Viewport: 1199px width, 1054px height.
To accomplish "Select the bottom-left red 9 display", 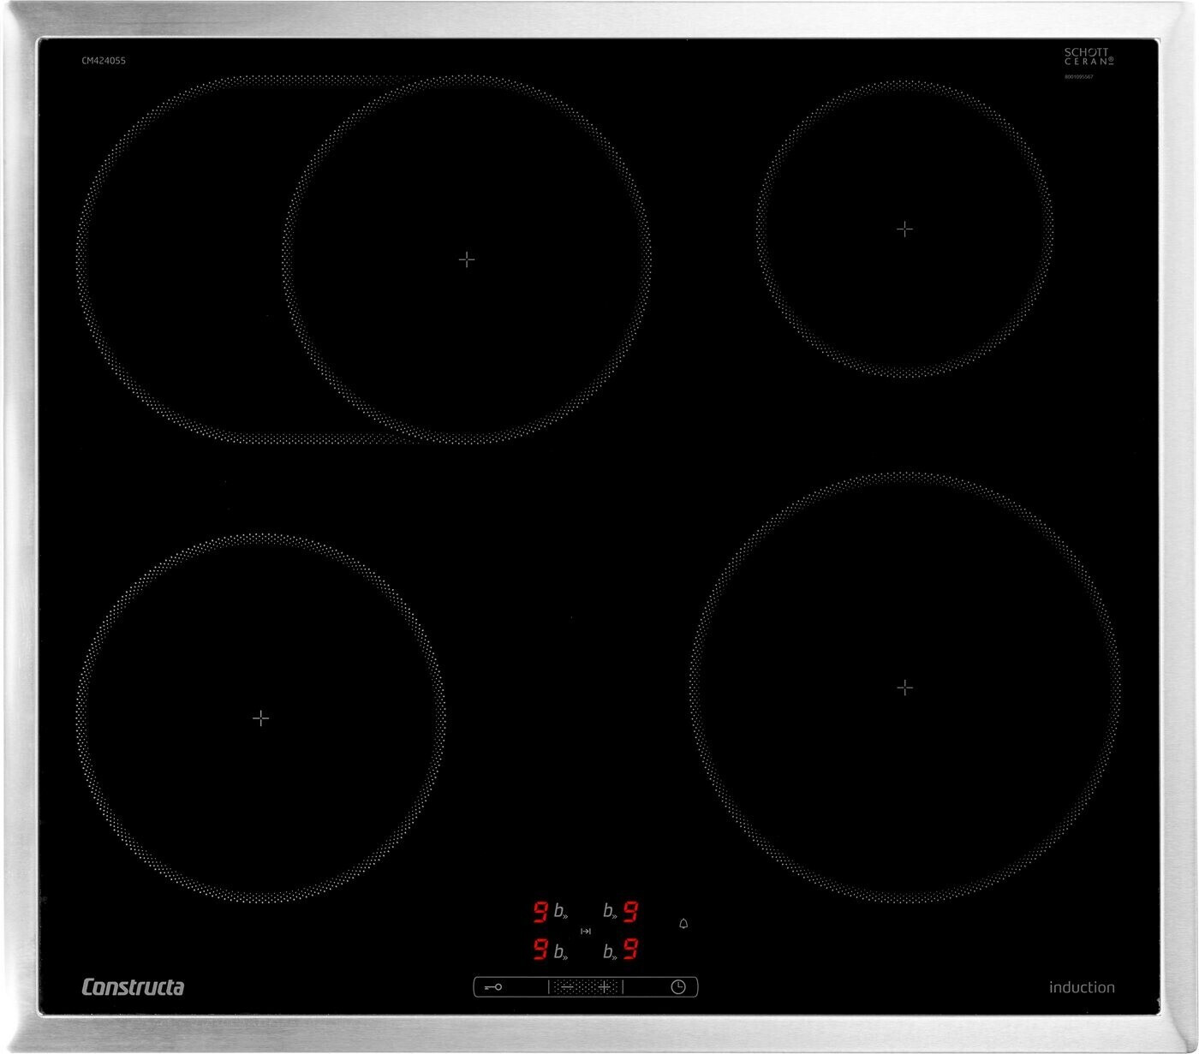I will pos(540,950).
